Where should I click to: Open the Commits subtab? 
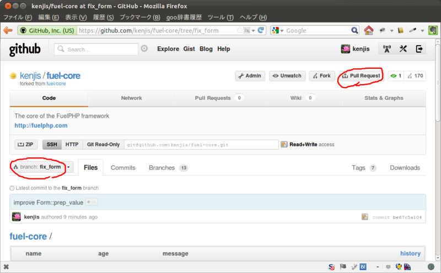point(123,168)
